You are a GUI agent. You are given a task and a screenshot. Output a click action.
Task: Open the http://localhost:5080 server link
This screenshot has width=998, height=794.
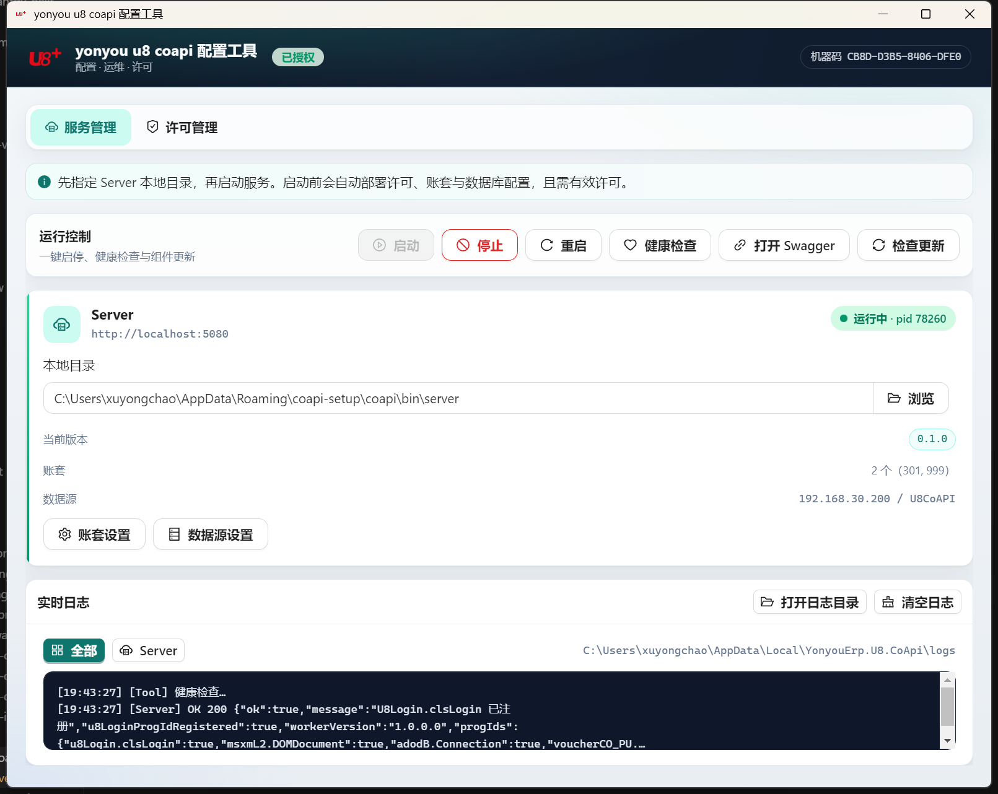point(160,334)
